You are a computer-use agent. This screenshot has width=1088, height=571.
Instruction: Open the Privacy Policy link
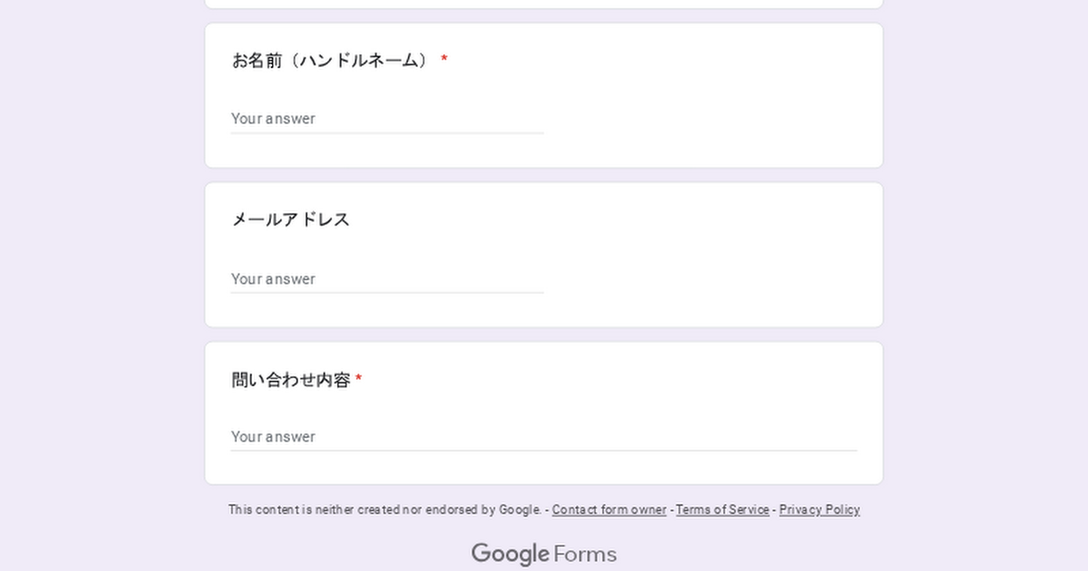pos(819,510)
